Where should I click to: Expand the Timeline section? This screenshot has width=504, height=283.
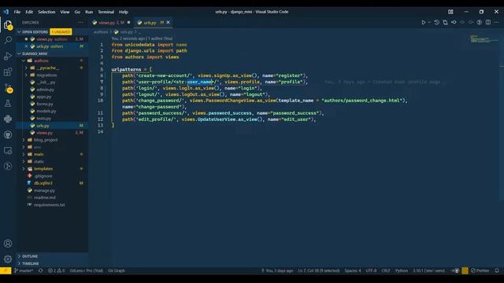52,263
